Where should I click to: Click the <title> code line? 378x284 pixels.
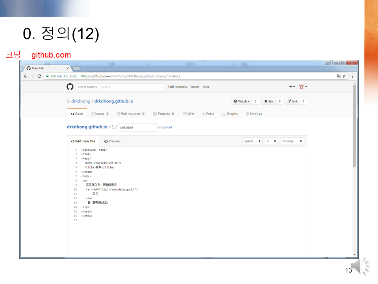click(99, 167)
